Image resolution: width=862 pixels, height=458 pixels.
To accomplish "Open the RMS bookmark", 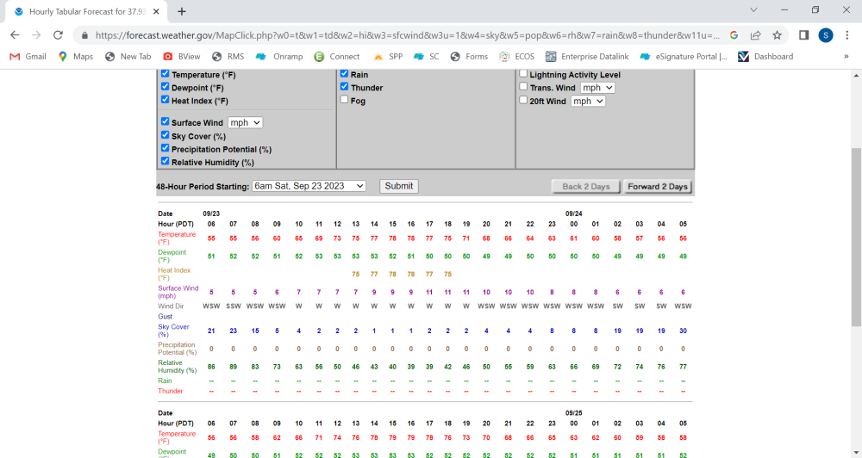I will click(x=228, y=57).
